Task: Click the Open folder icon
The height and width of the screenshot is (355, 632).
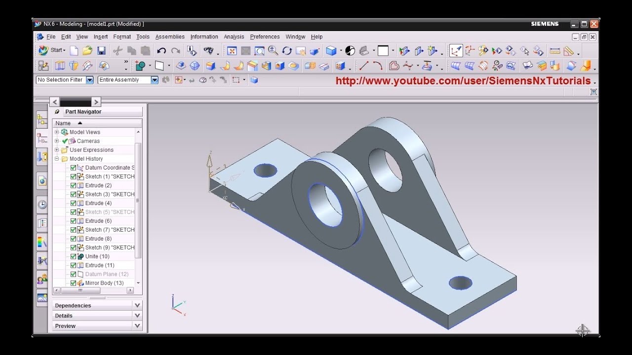Action: [87, 50]
